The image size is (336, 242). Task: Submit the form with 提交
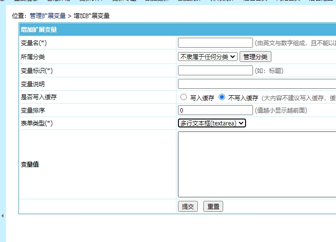(188, 207)
